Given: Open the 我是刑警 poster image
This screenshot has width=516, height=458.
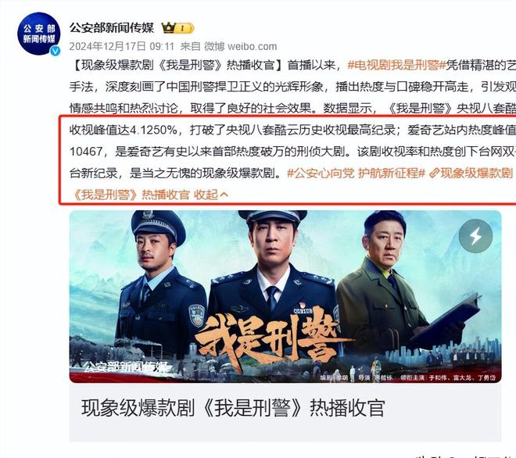Looking at the screenshot, I should point(285,296).
